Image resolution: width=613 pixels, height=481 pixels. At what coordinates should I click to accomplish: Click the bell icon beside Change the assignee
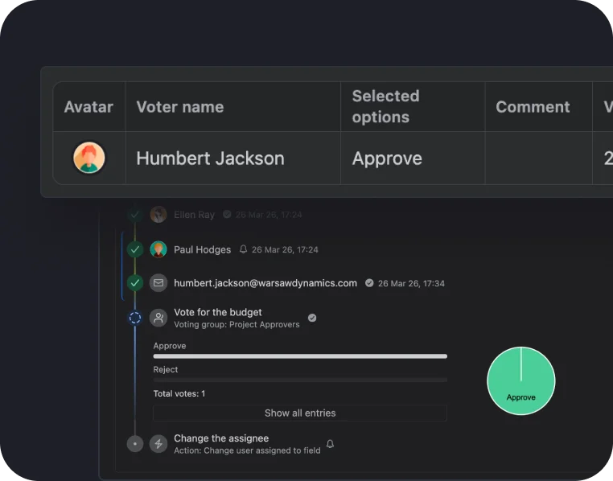pos(331,444)
